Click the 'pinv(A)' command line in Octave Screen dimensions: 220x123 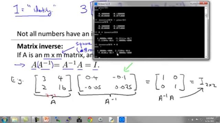tap(101, 8)
